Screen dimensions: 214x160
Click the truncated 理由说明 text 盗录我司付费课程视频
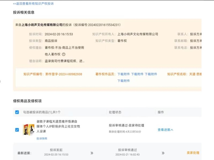(x=64, y=61)
